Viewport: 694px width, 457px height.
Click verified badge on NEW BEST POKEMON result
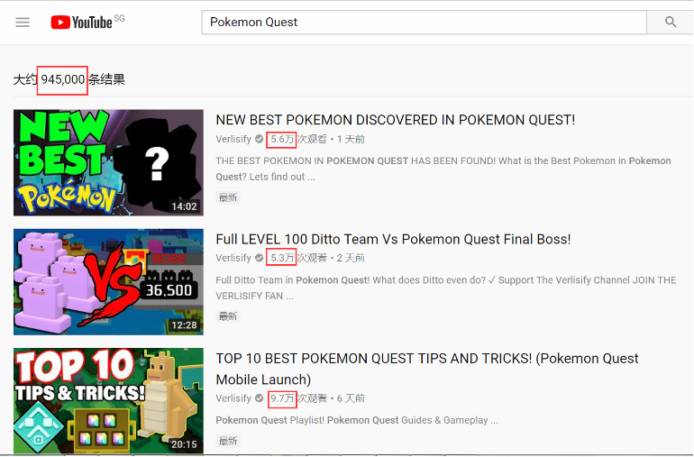(260, 140)
